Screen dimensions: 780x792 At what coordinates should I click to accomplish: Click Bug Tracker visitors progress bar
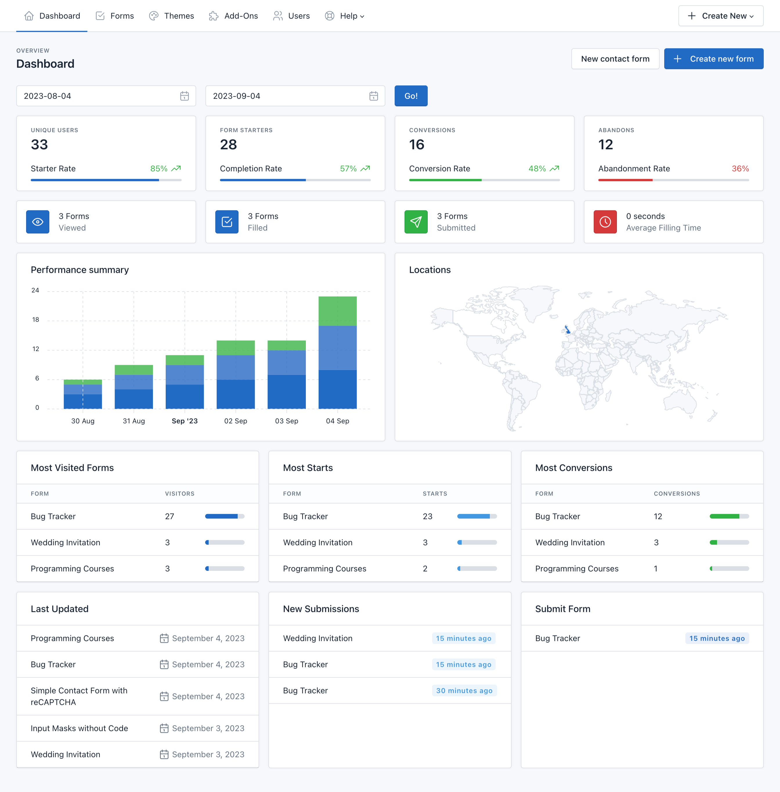225,516
